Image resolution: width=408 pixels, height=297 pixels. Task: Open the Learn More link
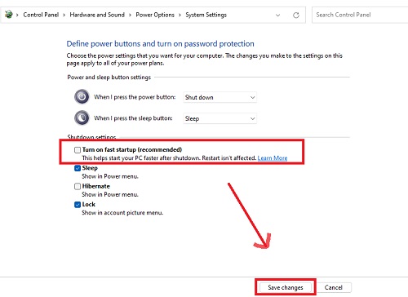click(x=273, y=158)
